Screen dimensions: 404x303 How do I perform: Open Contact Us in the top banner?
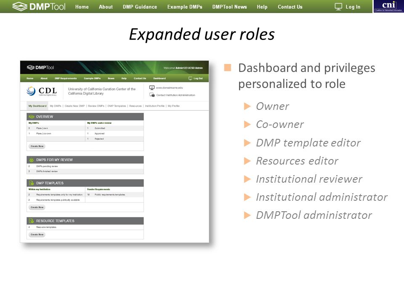click(290, 7)
